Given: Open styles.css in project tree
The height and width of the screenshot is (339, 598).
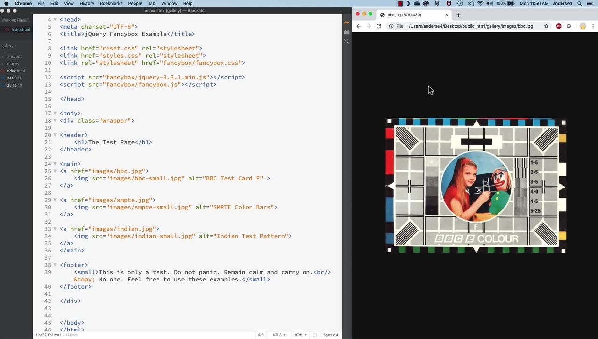Looking at the screenshot, I should [x=14, y=85].
